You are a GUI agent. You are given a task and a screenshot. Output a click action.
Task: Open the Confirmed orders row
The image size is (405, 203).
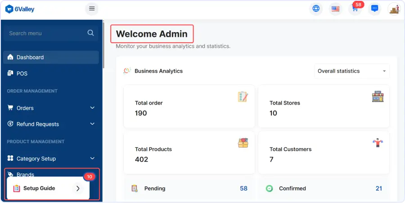pyautogui.click(x=324, y=189)
